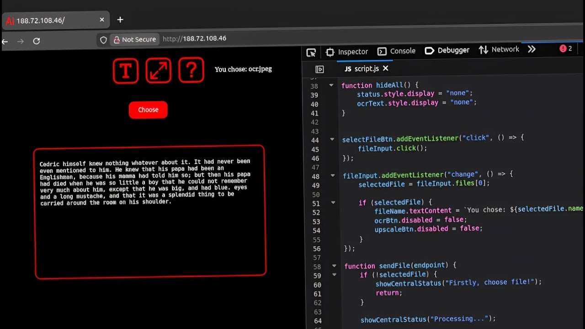Click line number 39 in the gutter
Screen dimensions: 585x329
314,95
